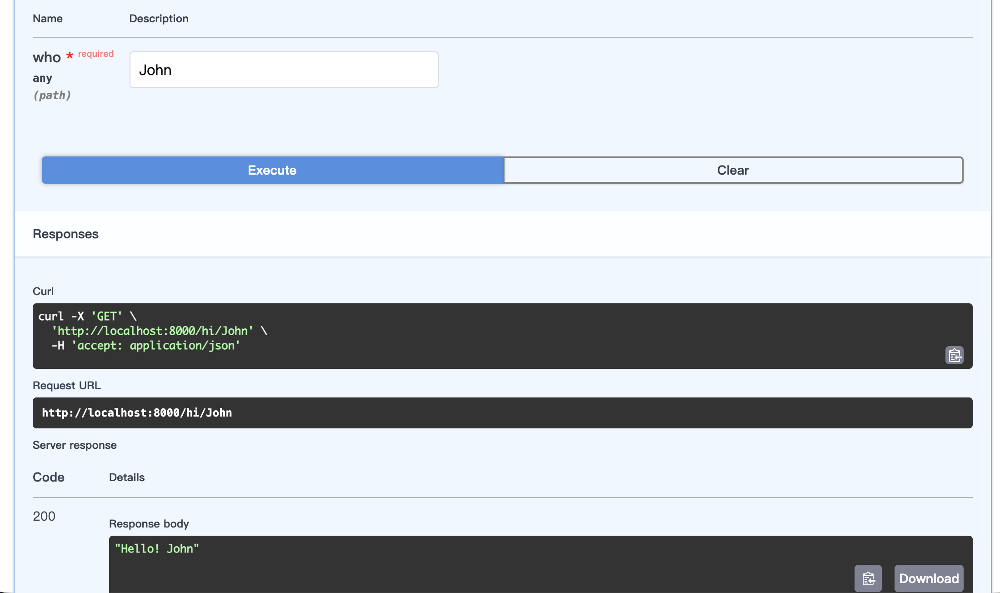
Task: Copy the response body using the clipboard icon
Action: [868, 578]
